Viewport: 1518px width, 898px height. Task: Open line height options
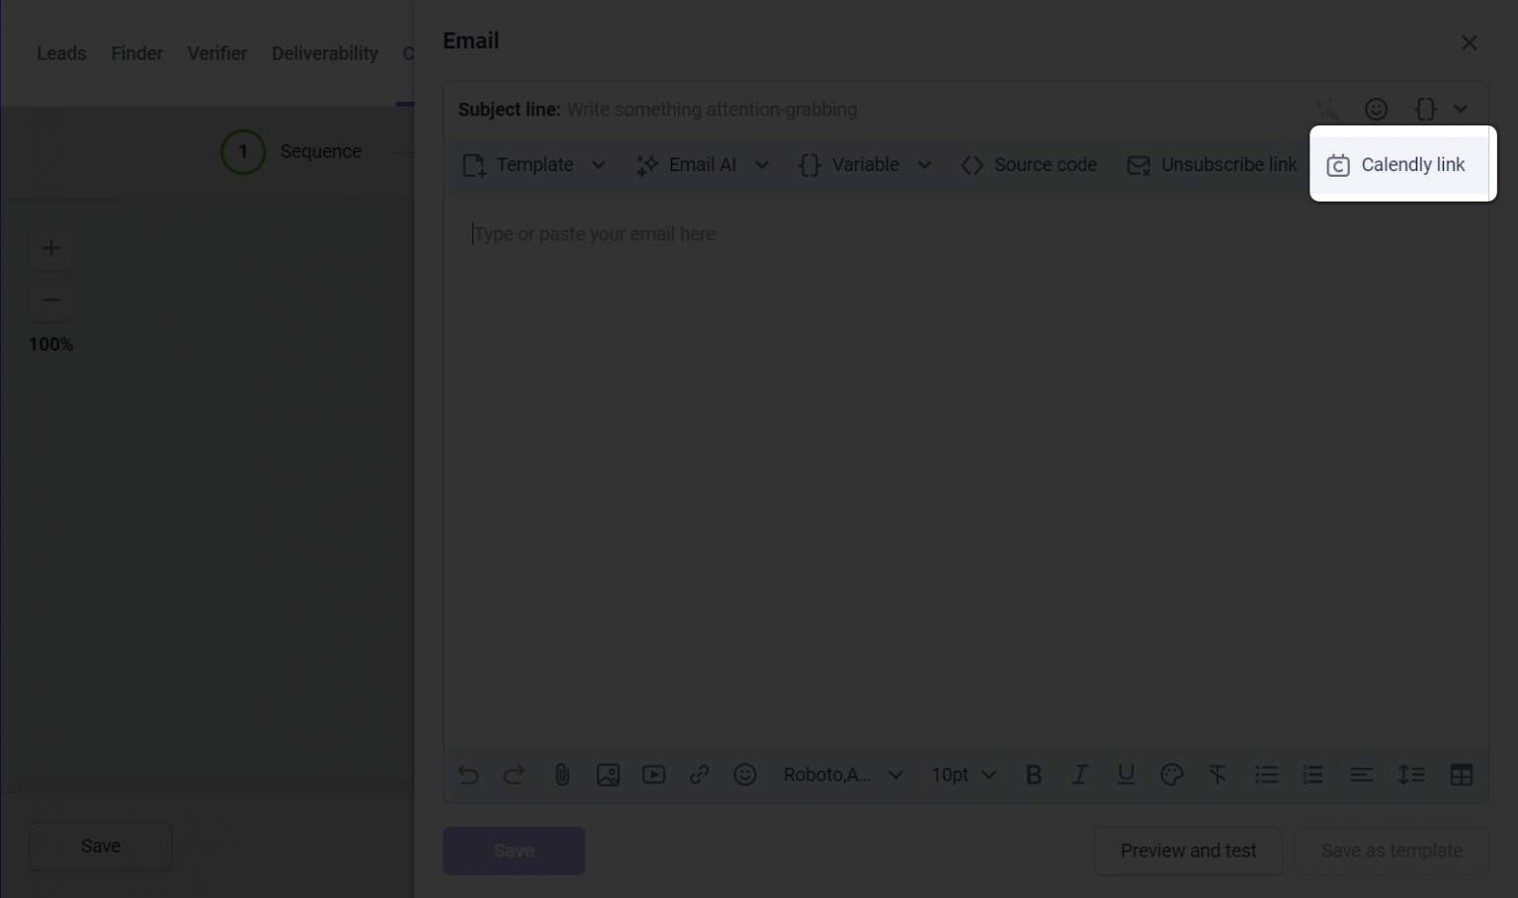pos(1411,776)
